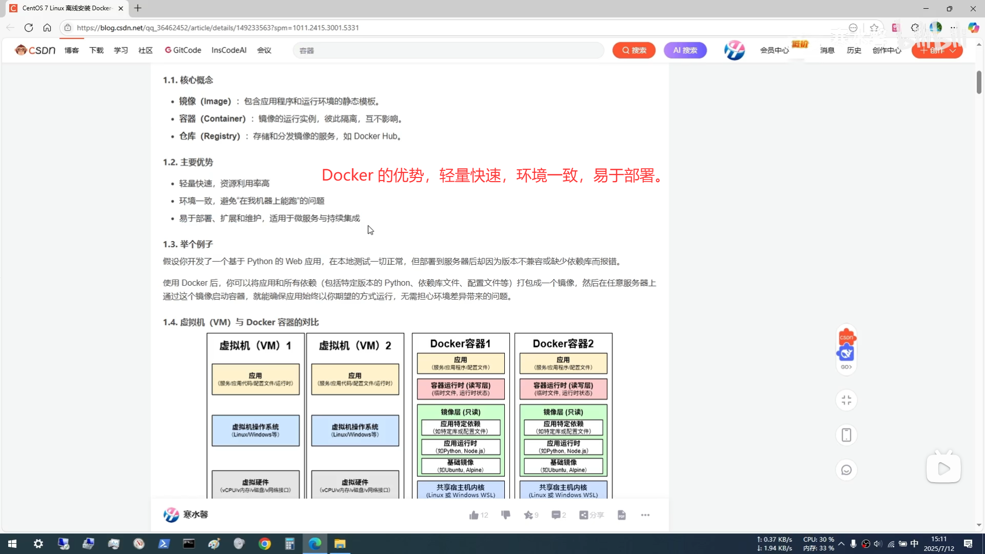Toggle browser favorite star in address bar
Screen dimensions: 985x554
874,28
